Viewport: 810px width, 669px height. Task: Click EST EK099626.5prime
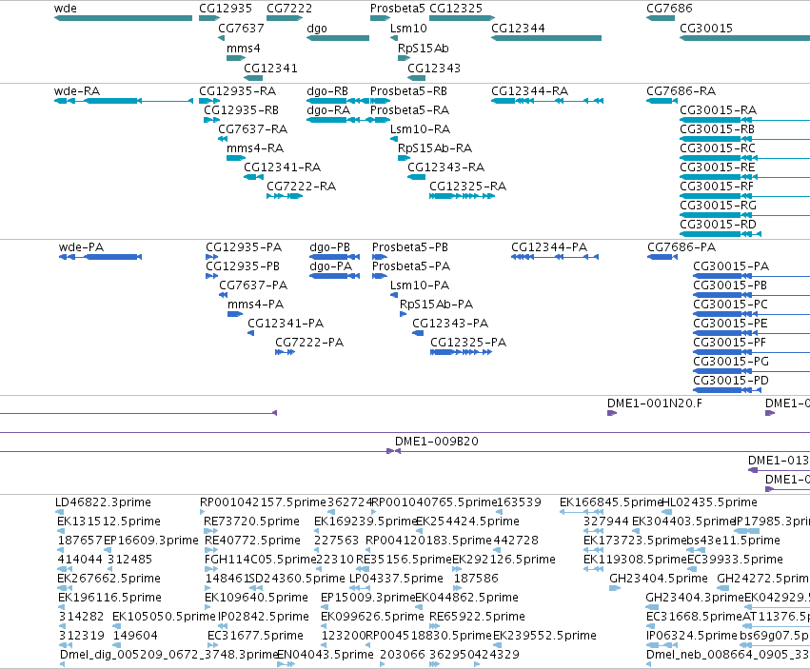pos(326,626)
